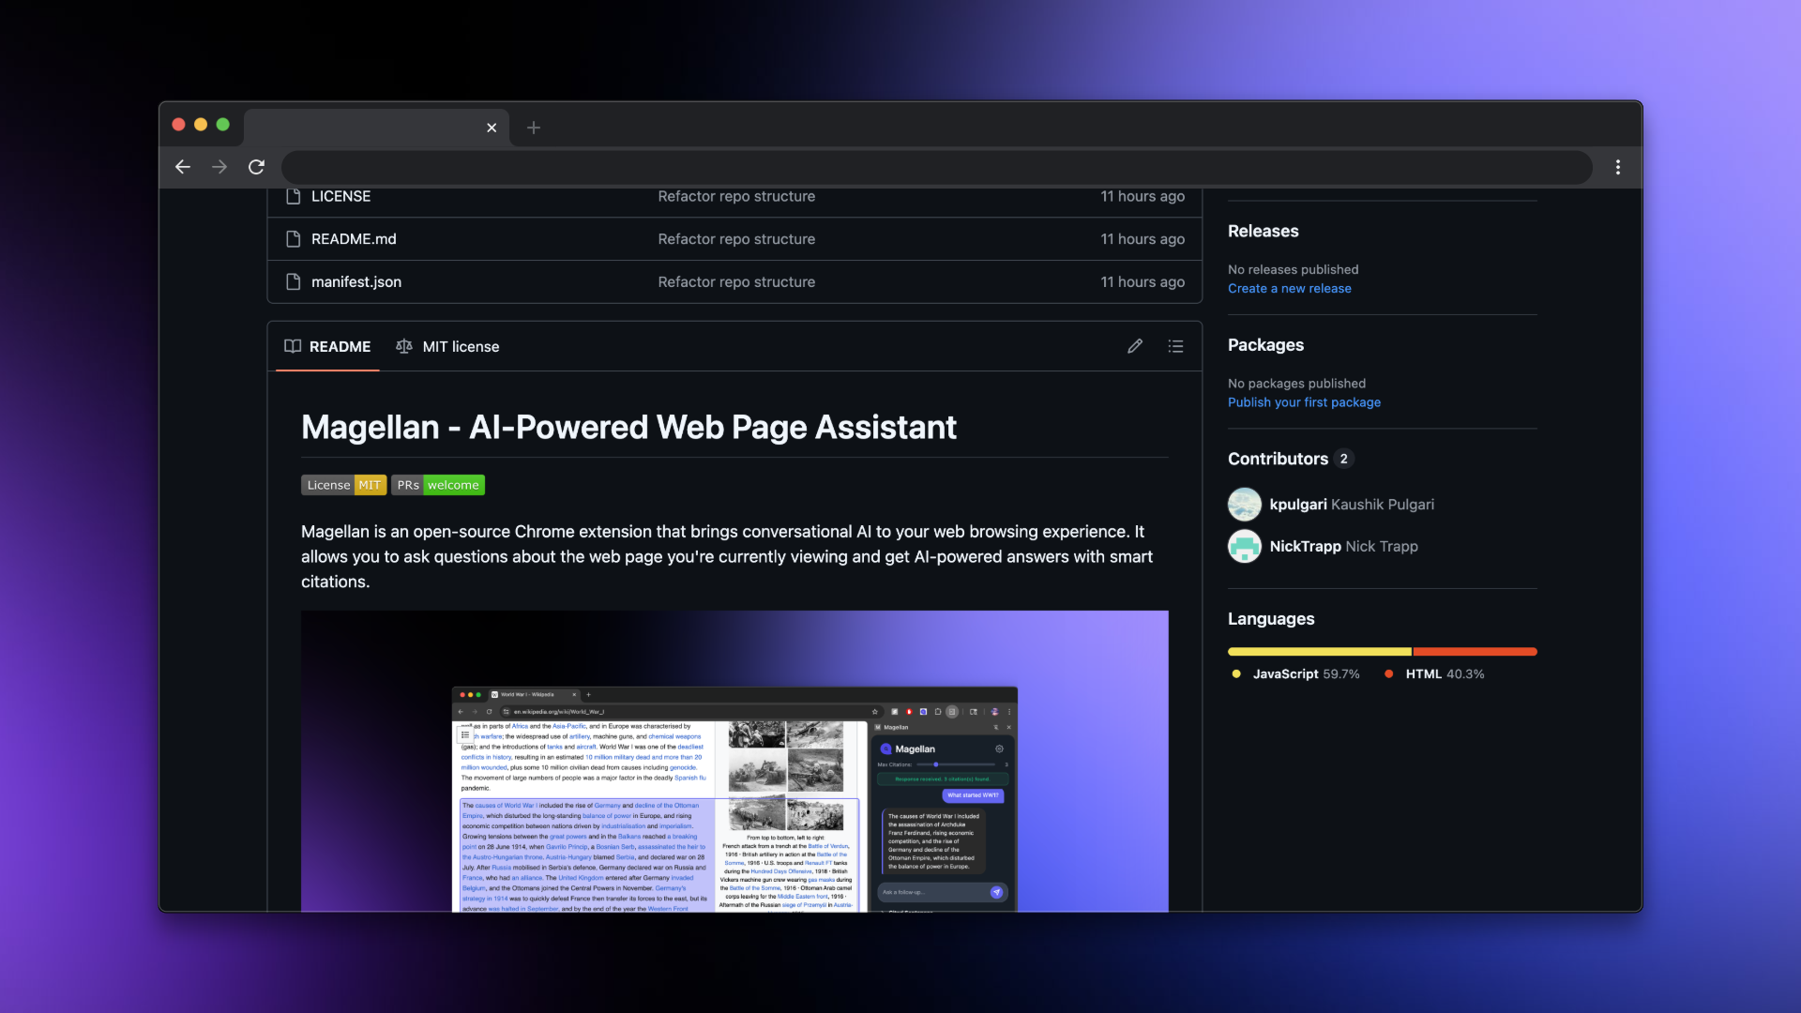Click '11 hours ago' in the README.md row
The image size is (1801, 1013).
click(x=1143, y=239)
